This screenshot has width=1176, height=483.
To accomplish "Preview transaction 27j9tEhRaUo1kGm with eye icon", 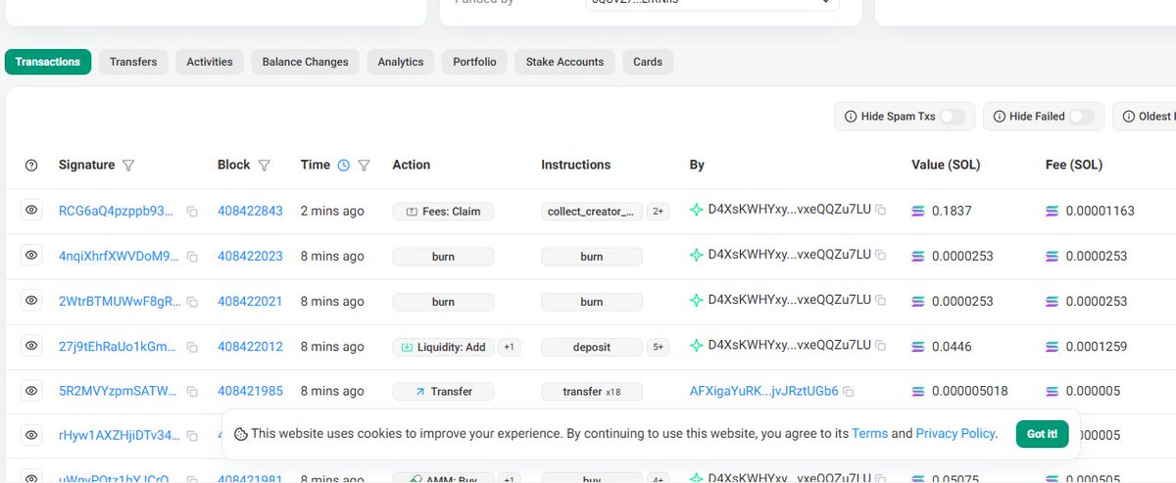I will (31, 346).
